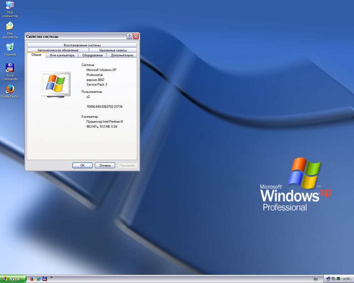Screen dimensions: 354x283
Task: Open the Автоматическое обновление tab
Action: [58, 50]
